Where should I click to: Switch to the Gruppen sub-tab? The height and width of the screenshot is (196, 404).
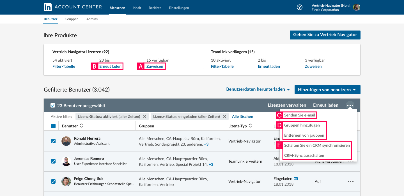click(x=72, y=19)
